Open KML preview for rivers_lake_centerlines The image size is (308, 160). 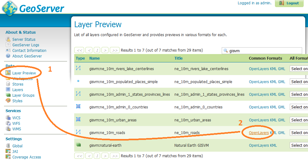[x=273, y=69]
